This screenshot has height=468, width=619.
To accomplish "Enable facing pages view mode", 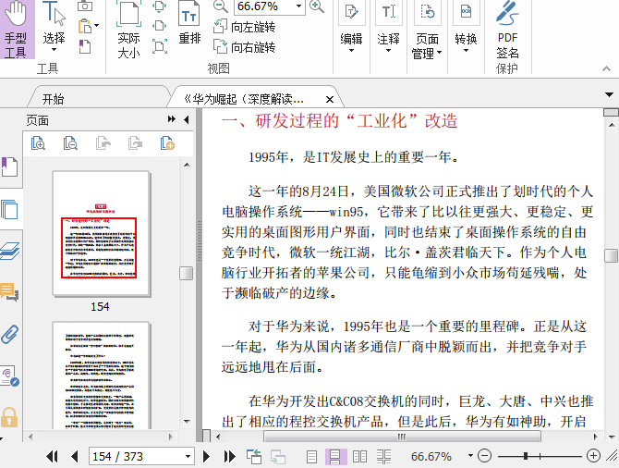I will (359, 457).
